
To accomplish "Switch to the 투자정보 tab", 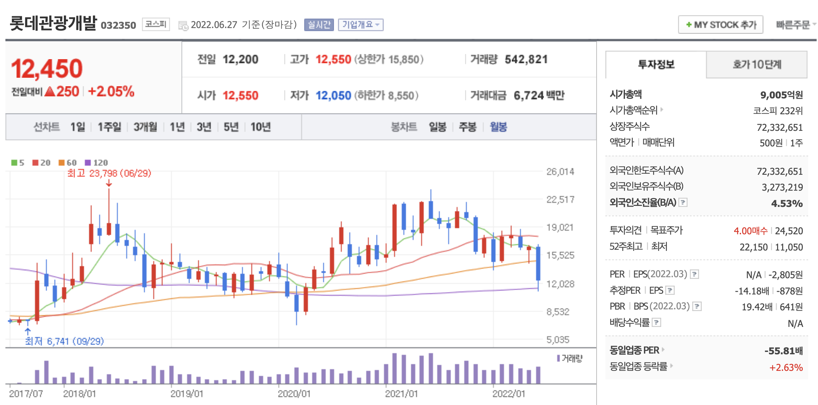I will [x=656, y=64].
